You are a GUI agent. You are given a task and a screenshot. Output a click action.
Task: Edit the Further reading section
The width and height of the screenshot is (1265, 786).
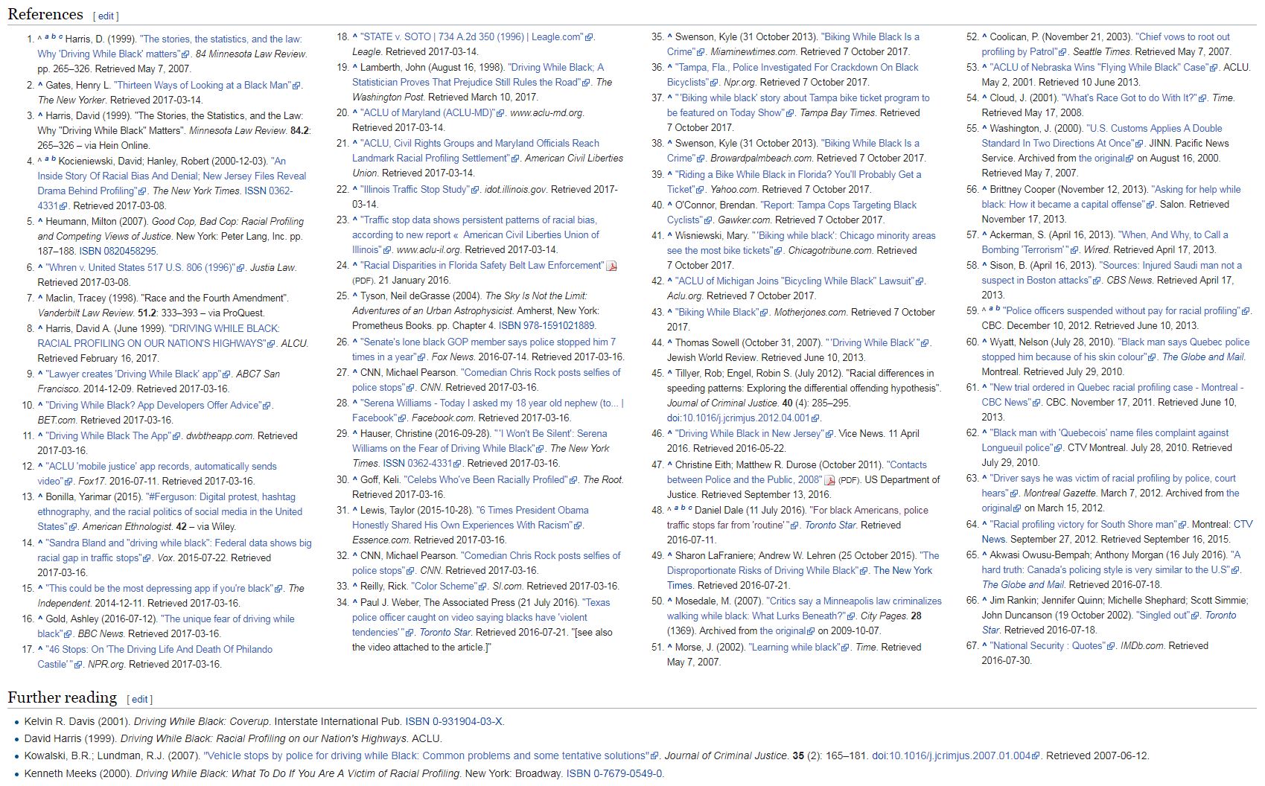(139, 699)
